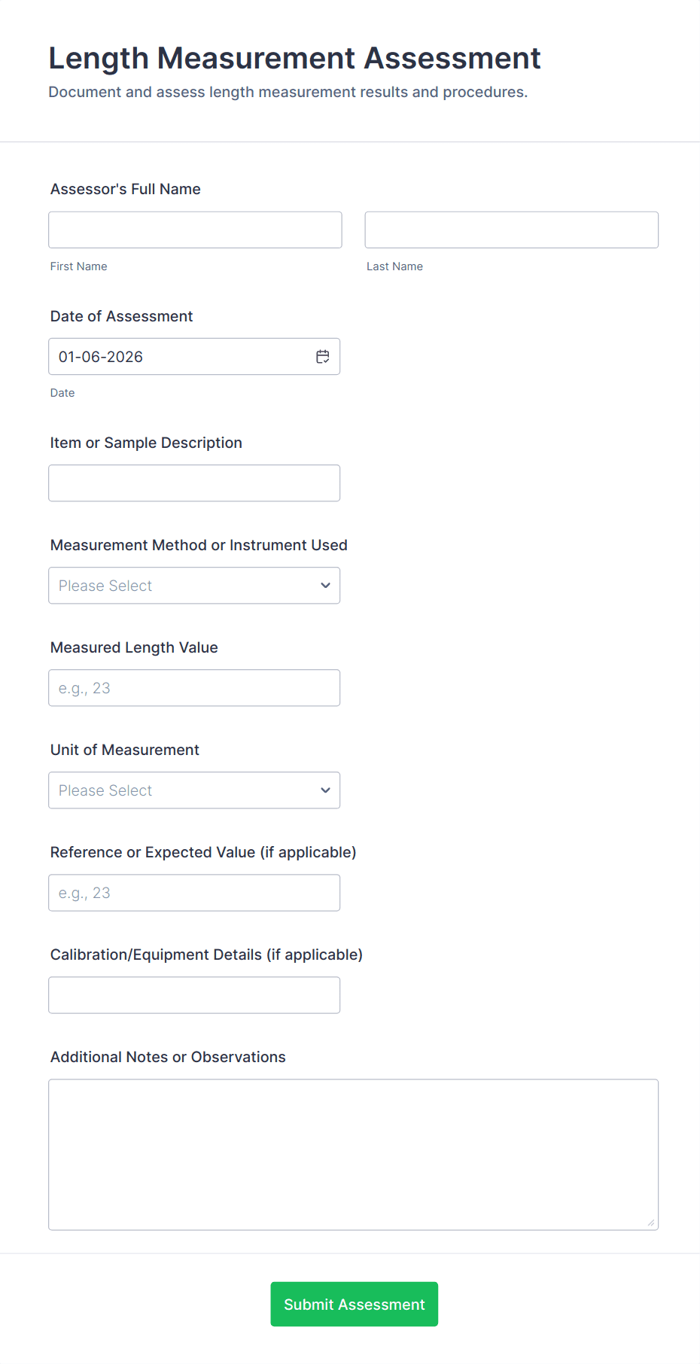The height and width of the screenshot is (1364, 700).
Task: Click the "Last Name" sublabel text
Action: [x=394, y=266]
